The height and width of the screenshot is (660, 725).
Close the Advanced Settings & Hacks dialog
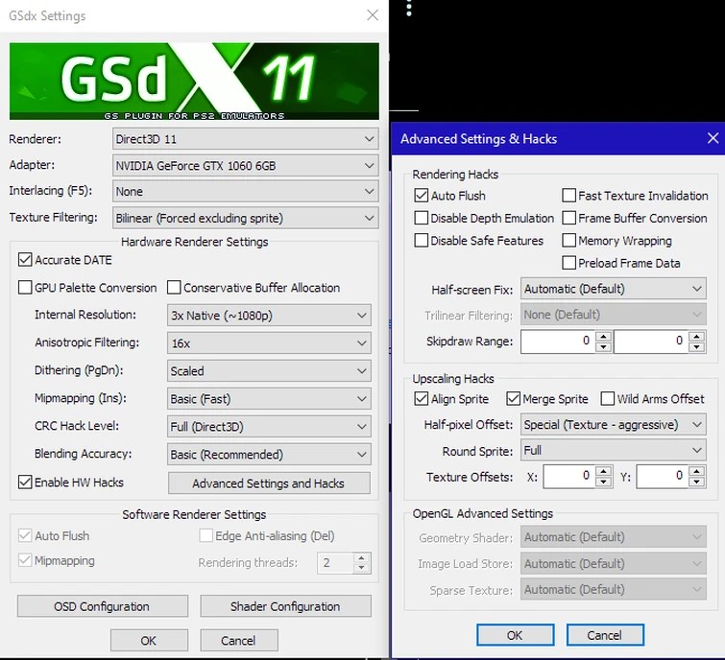pyautogui.click(x=713, y=138)
